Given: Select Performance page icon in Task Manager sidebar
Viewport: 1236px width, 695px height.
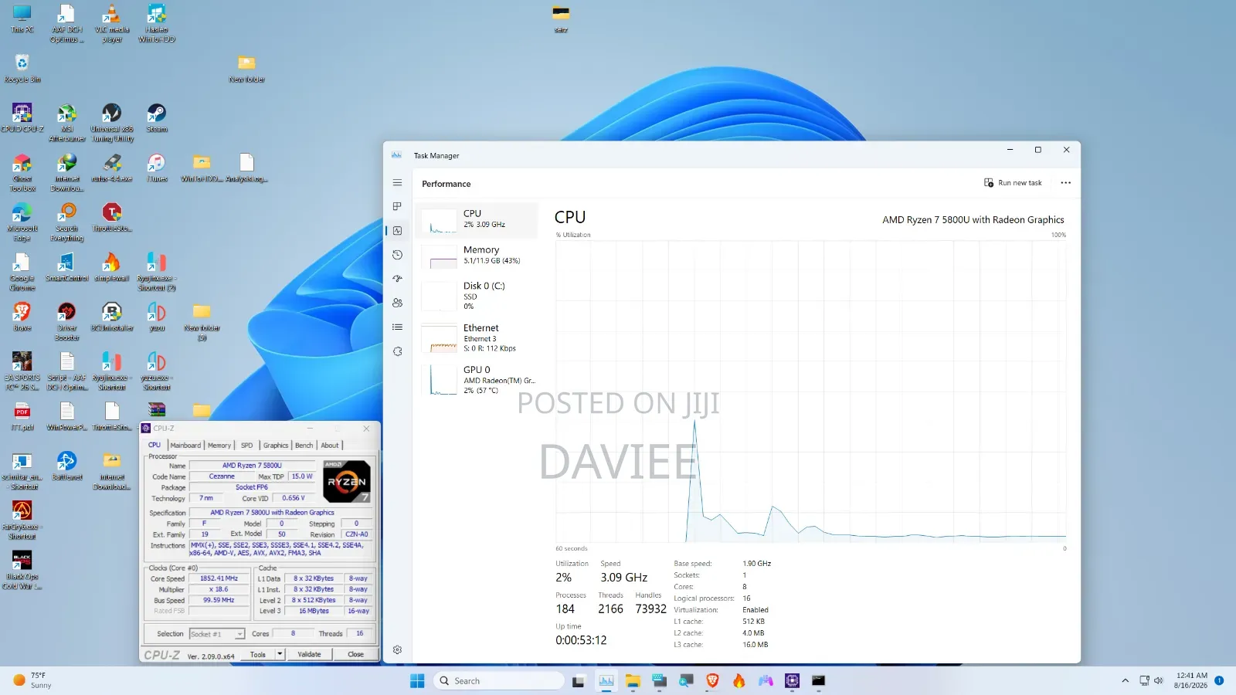Looking at the screenshot, I should [397, 230].
